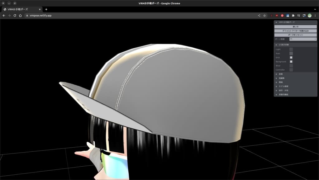Open the ボーン制御 FK dropdown

[303, 39]
